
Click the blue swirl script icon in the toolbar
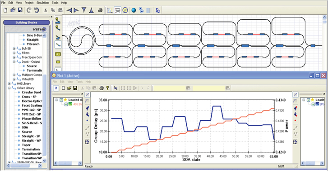[x=158, y=10]
